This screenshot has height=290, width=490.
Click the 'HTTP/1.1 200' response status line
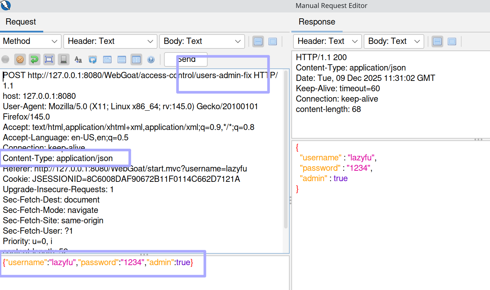(x=321, y=57)
